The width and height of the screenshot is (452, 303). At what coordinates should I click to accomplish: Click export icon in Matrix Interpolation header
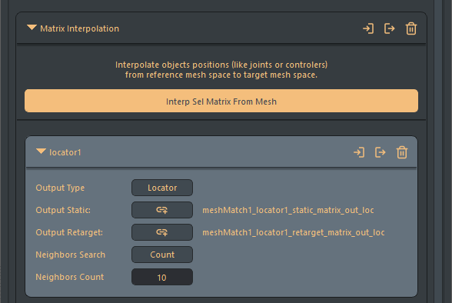coord(390,28)
